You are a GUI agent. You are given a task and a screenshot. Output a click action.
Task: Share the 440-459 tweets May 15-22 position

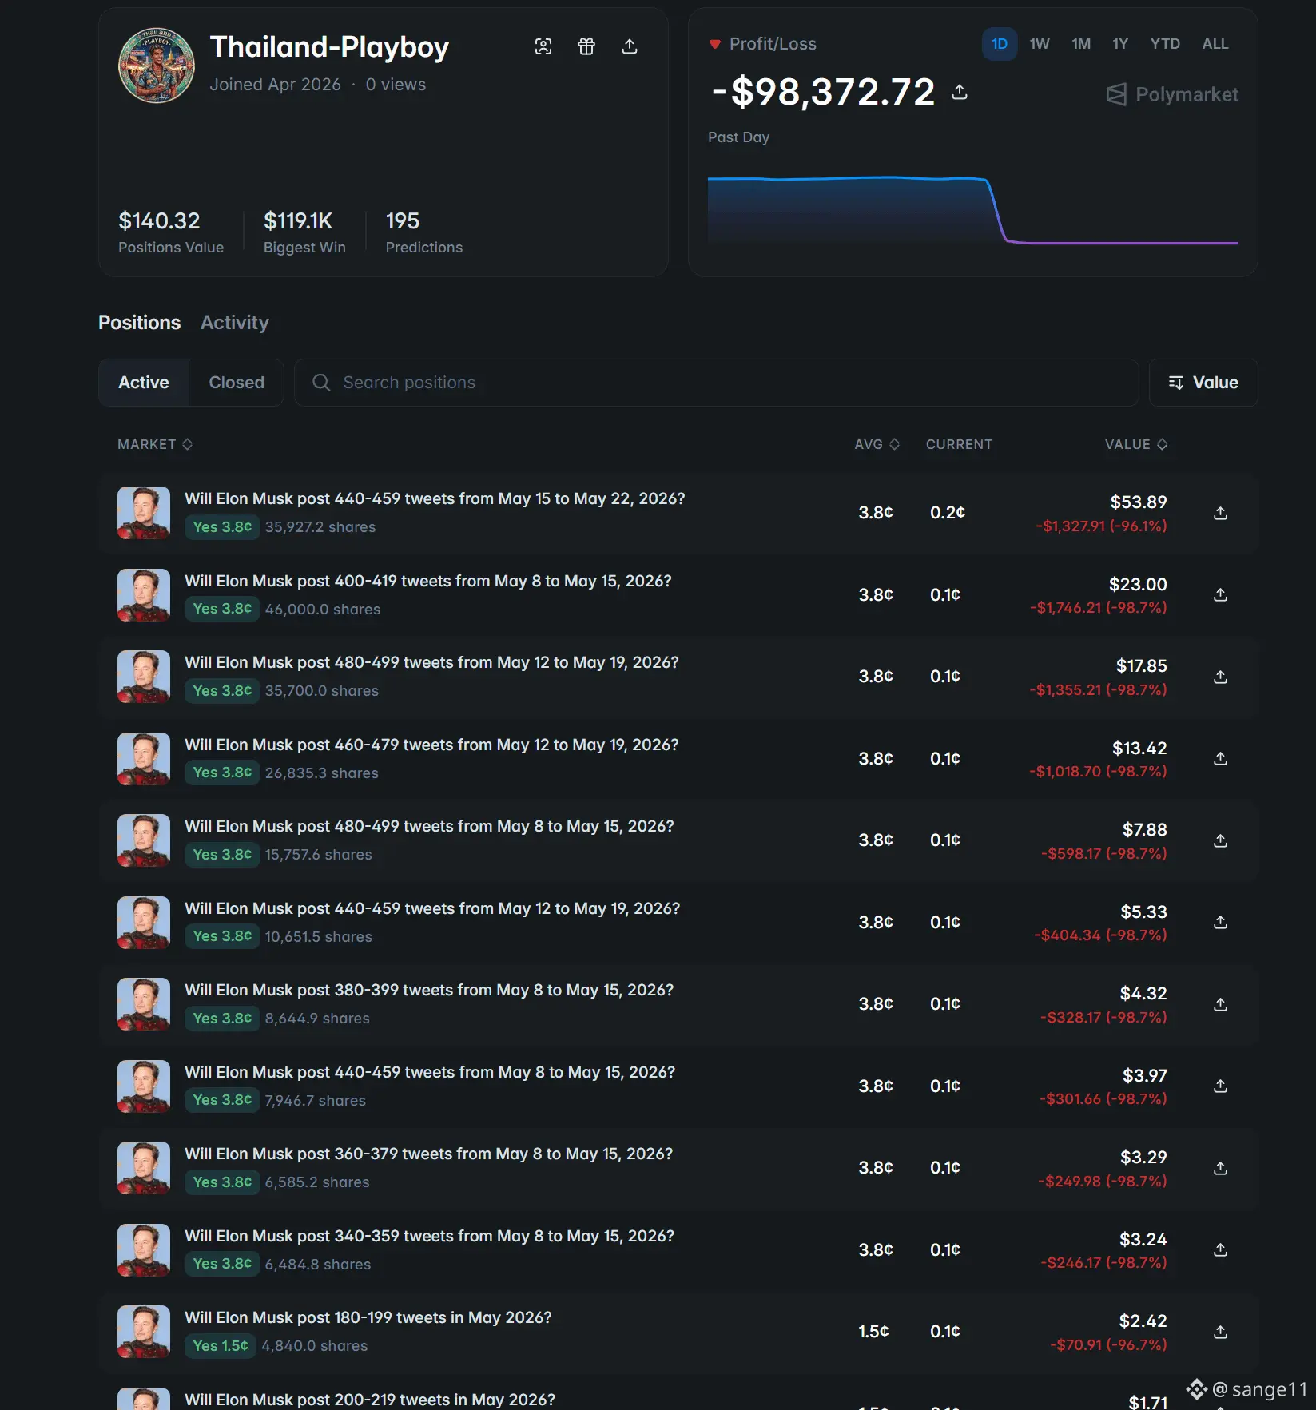coord(1220,513)
